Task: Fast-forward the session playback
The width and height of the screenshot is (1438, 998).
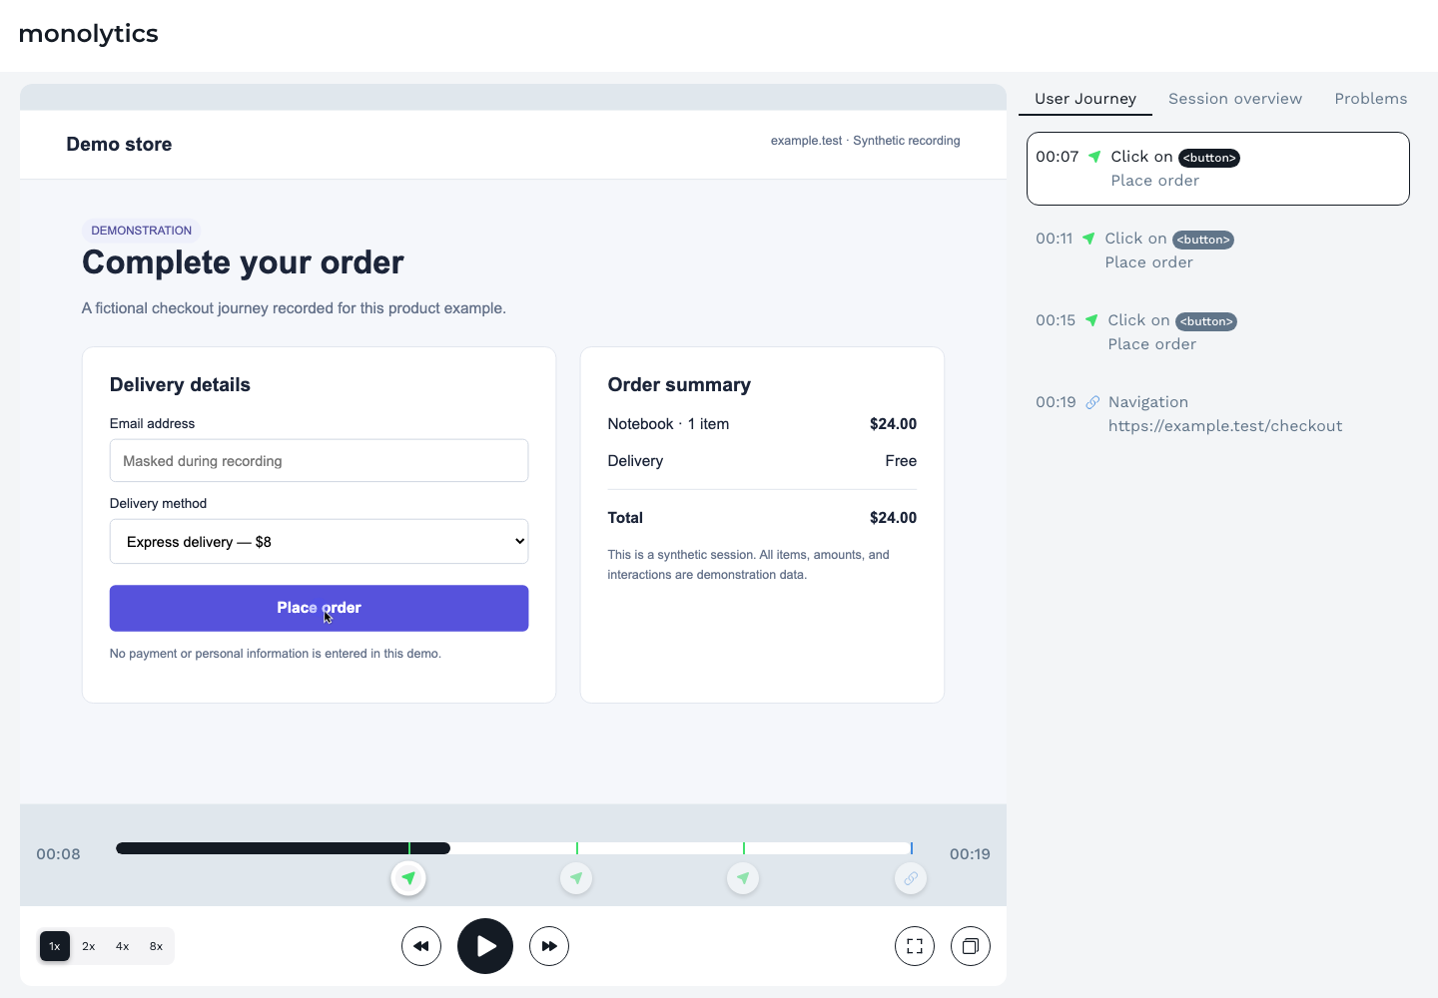Action: click(x=549, y=946)
